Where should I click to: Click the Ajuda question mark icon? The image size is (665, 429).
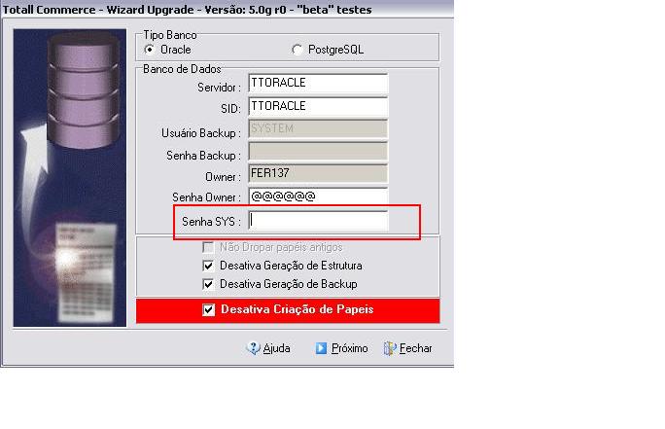coord(253,348)
